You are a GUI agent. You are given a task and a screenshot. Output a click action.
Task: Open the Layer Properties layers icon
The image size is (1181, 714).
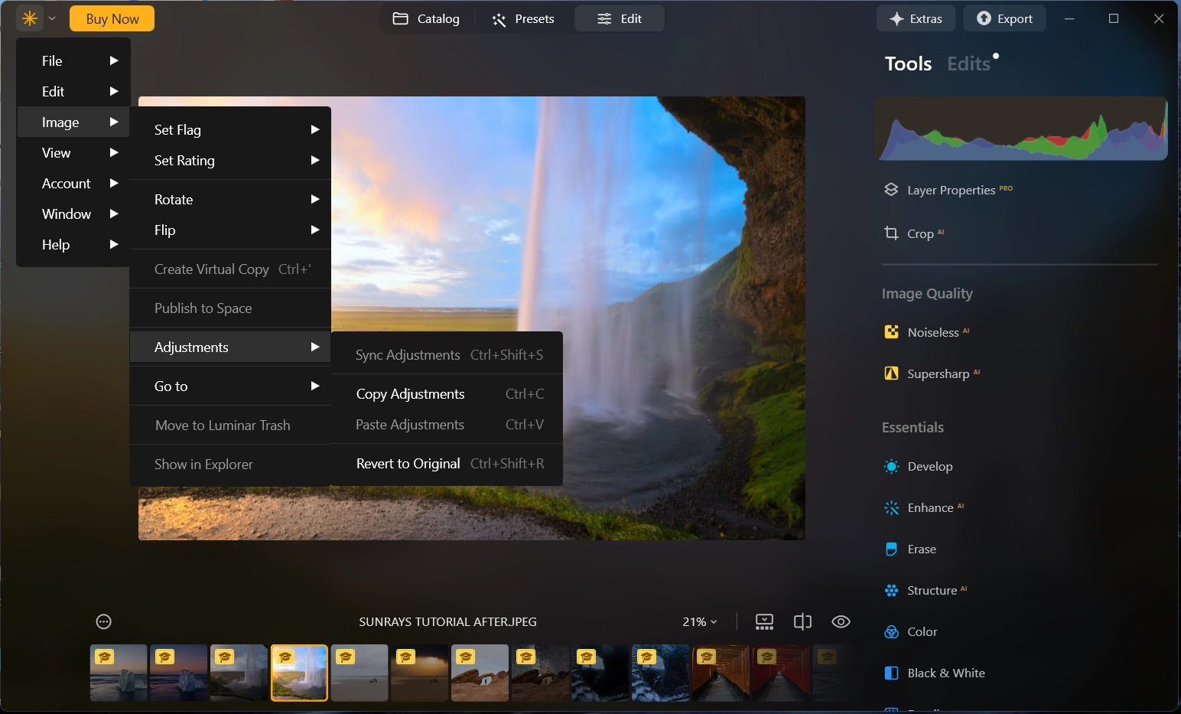point(891,190)
